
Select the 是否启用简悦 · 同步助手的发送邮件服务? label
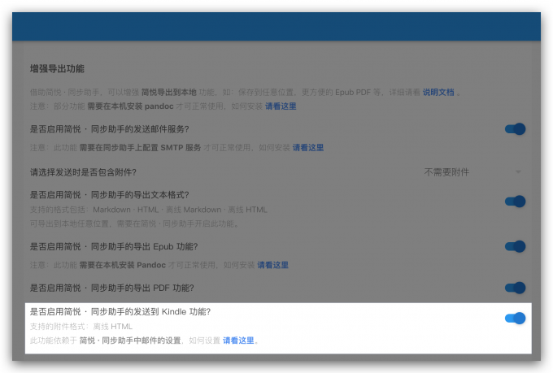[109, 129]
